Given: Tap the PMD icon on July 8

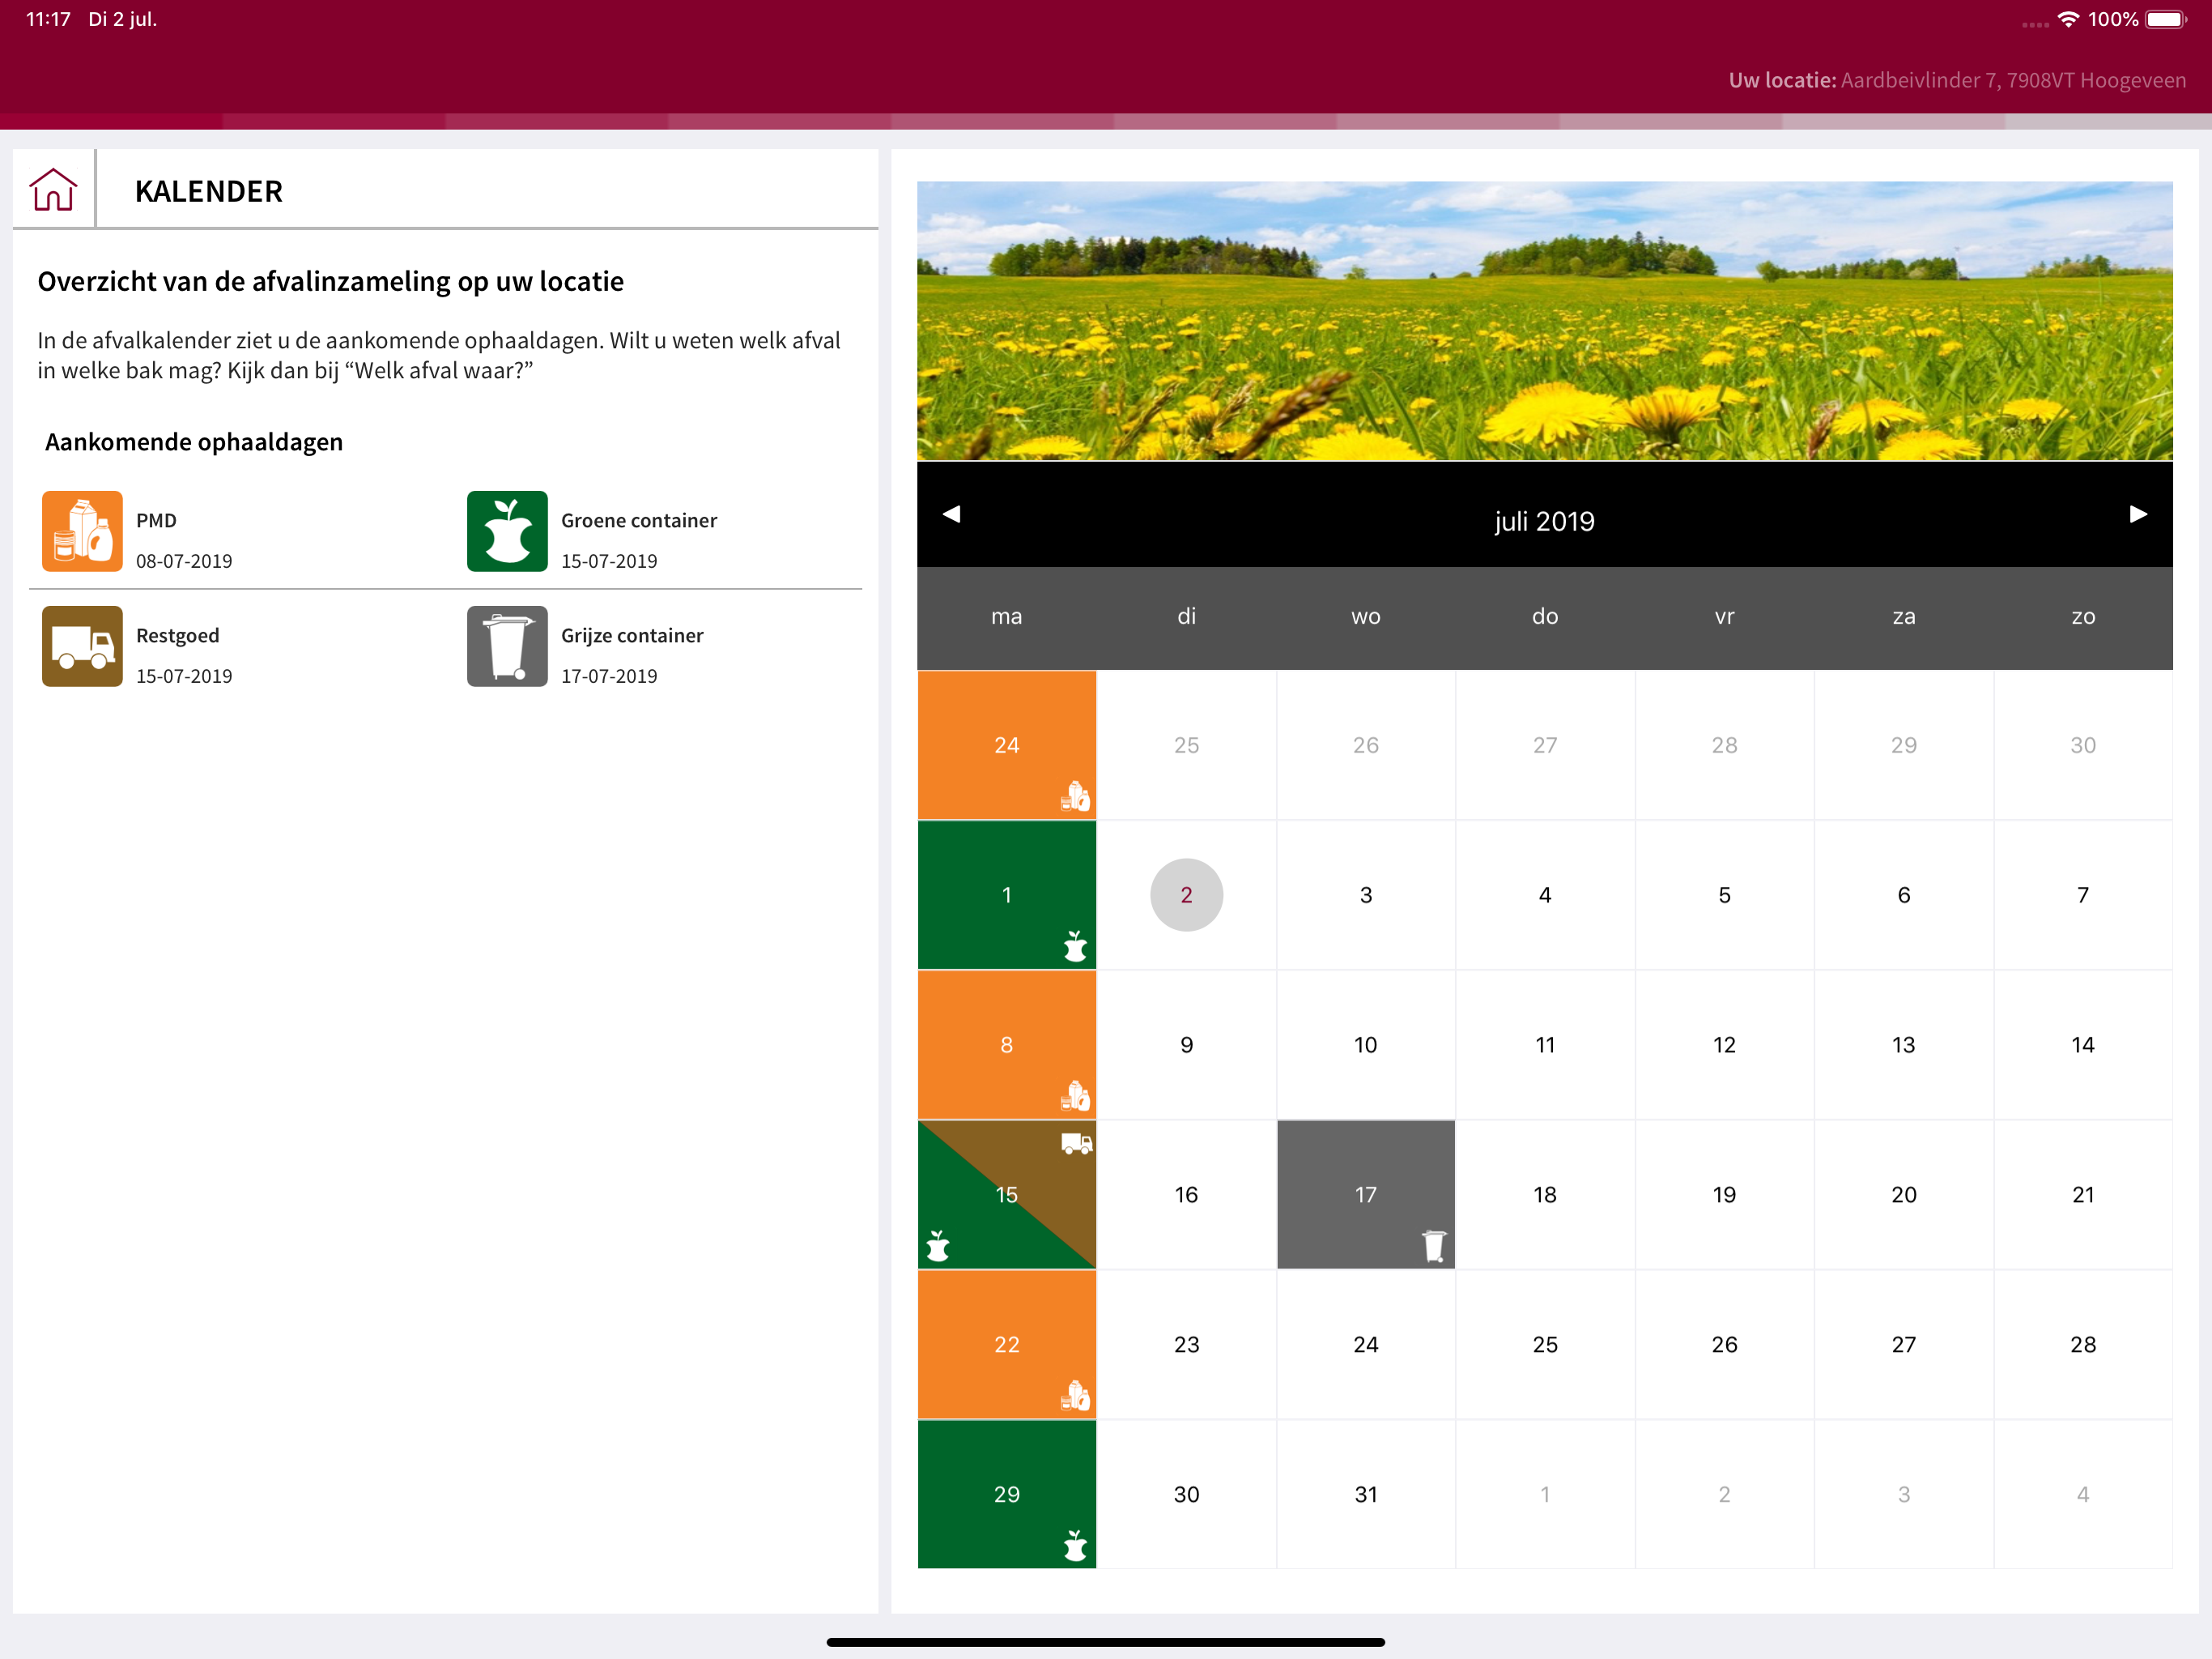Looking at the screenshot, I should tap(1075, 1097).
